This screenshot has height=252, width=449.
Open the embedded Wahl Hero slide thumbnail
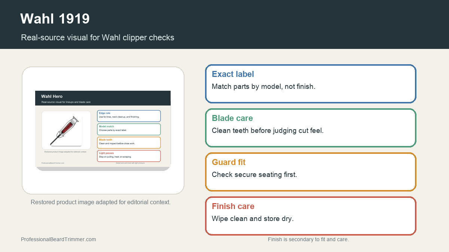click(x=103, y=131)
